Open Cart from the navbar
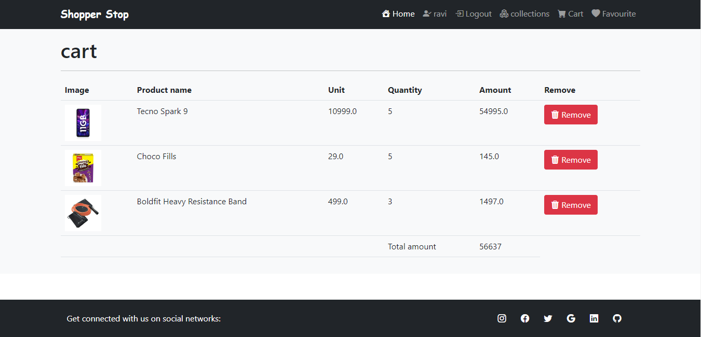Screen dimensions: 701x337 coord(570,14)
